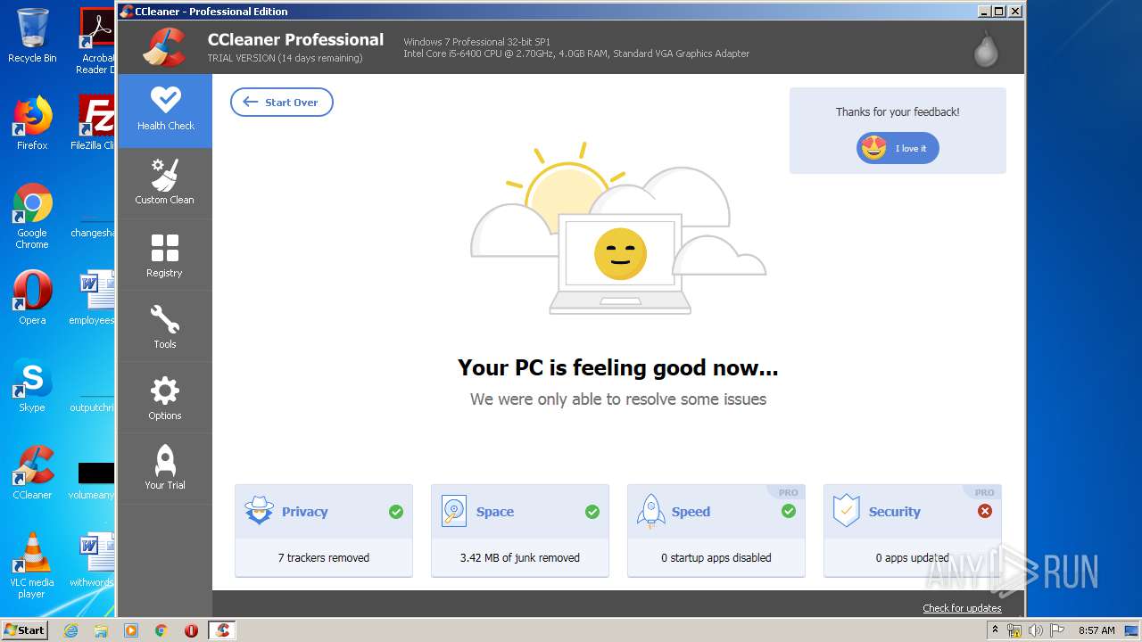This screenshot has height=642, width=1142.
Task: Click the Space disk icon
Action: (x=454, y=511)
